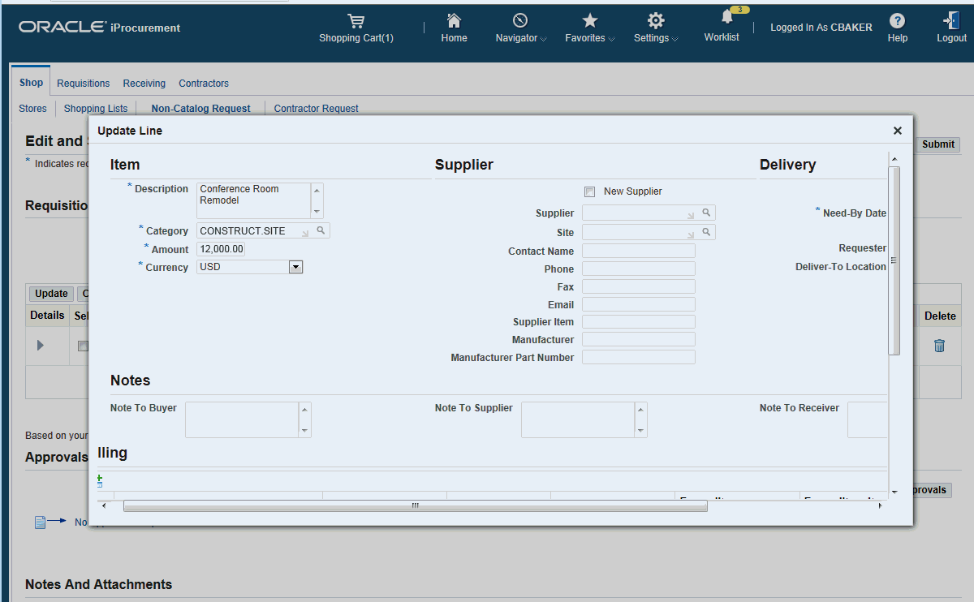Click the Manufacturer field
Screen dimensions: 974x602
[x=639, y=339]
